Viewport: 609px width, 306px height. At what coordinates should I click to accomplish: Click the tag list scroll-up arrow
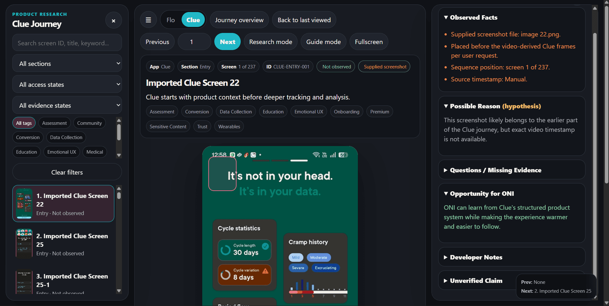pyautogui.click(x=119, y=120)
